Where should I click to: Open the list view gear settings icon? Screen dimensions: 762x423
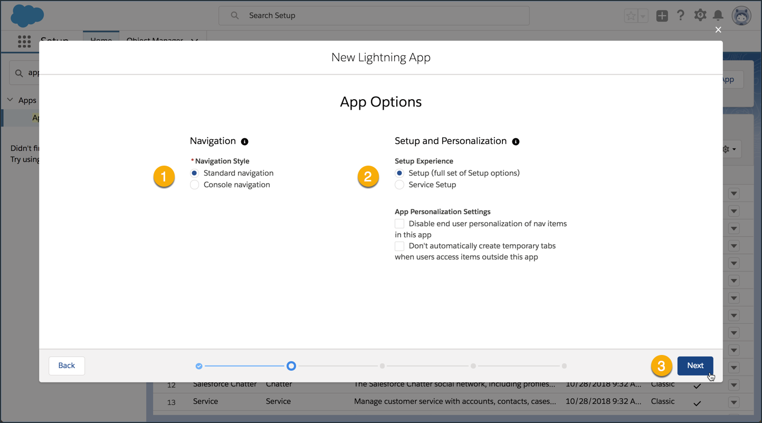(x=729, y=149)
